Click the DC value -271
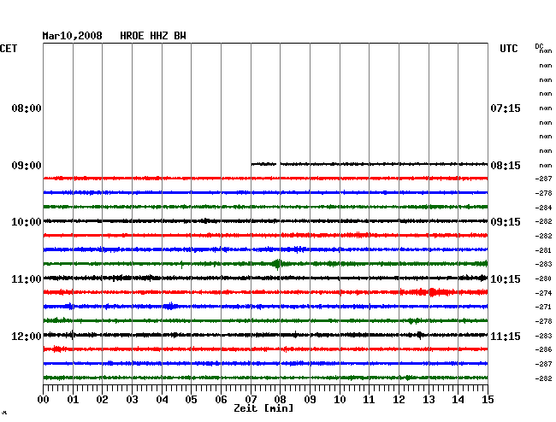 pos(543,307)
